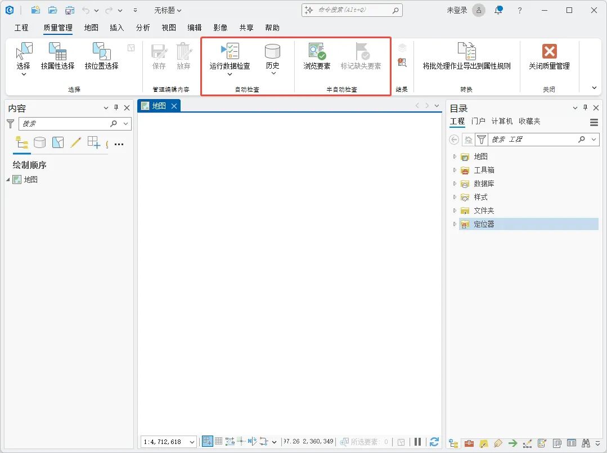Switch to the 分析 ribbon tab
This screenshot has width=607, height=453.
point(143,28)
